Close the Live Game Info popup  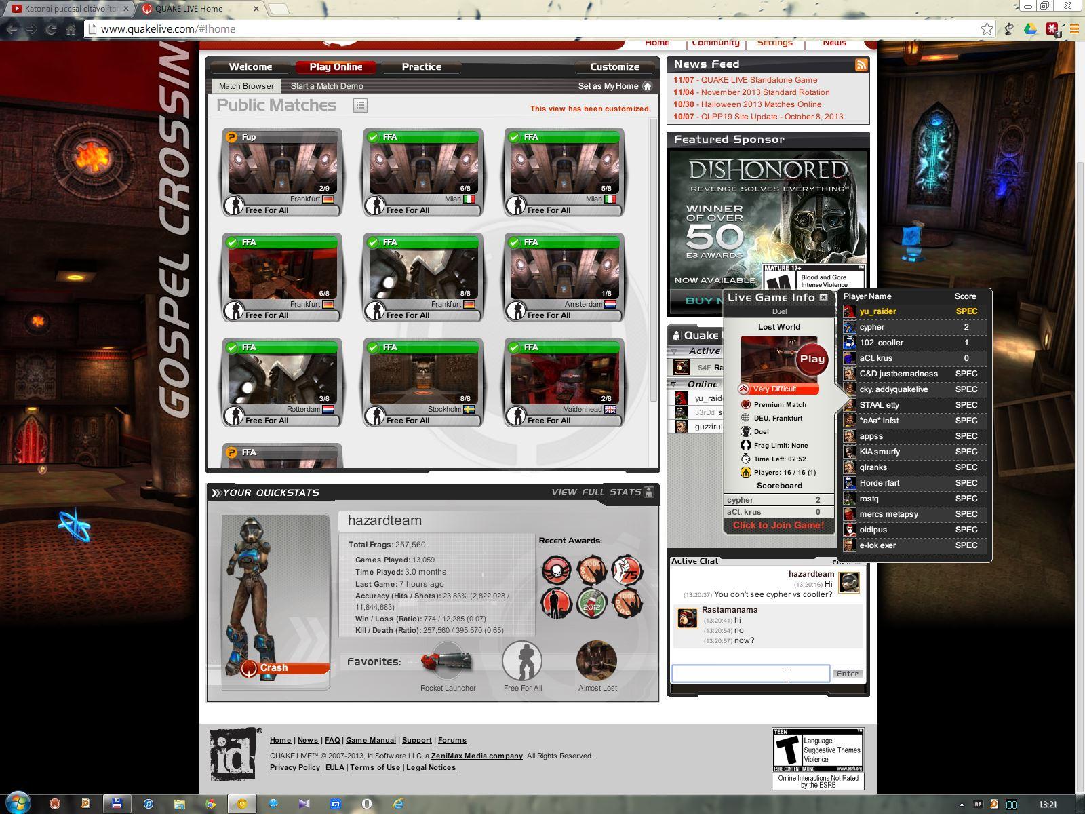[823, 297]
